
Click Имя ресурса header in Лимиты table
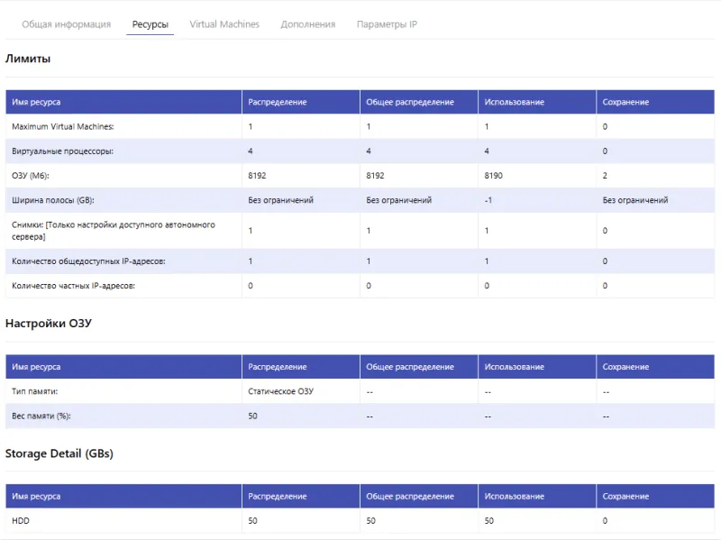pos(36,102)
